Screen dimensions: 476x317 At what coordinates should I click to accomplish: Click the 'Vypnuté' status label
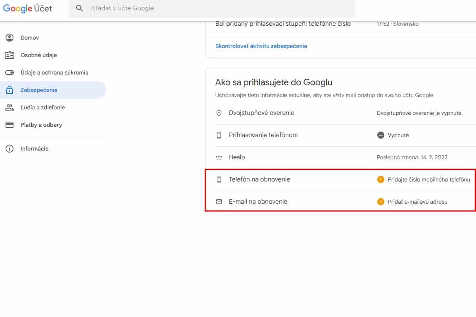point(398,135)
